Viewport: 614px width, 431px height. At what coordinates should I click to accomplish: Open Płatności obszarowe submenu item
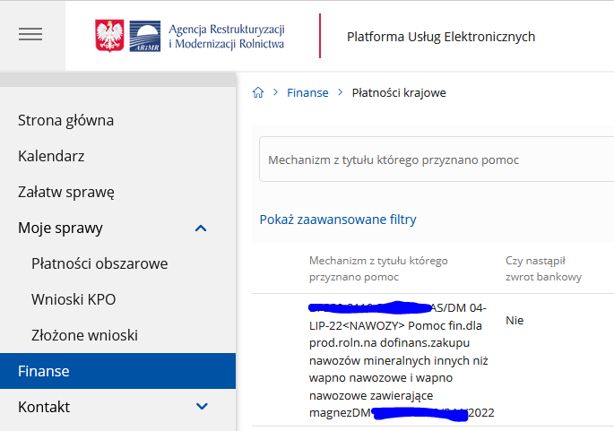coord(99,263)
